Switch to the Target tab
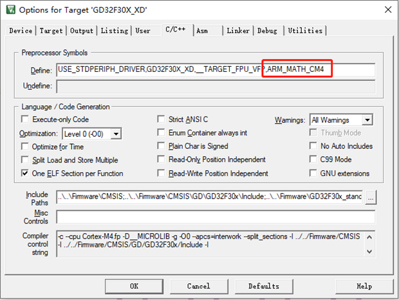Viewport: 399px width, 300px height. point(51,31)
